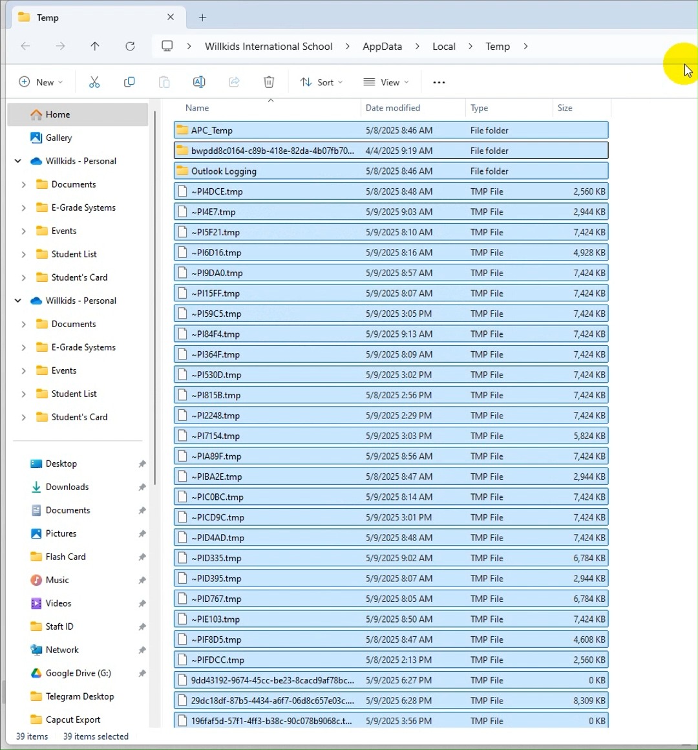Viewport: 698px width, 750px height.
Task: Click the pin icon beside Flash Card
Action: tap(142, 557)
